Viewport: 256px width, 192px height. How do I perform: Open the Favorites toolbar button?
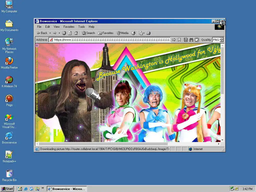[x=106, y=33]
